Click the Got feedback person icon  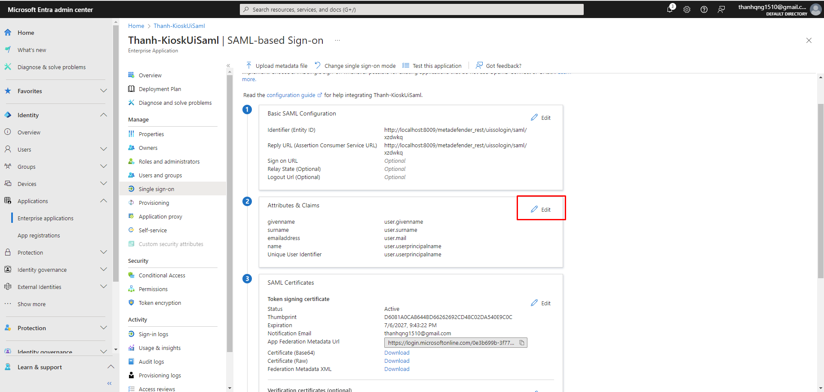pos(479,65)
